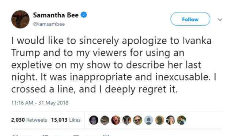Click the blue verified badge icon
The height and width of the screenshot is (136, 234).
[x=84, y=15]
